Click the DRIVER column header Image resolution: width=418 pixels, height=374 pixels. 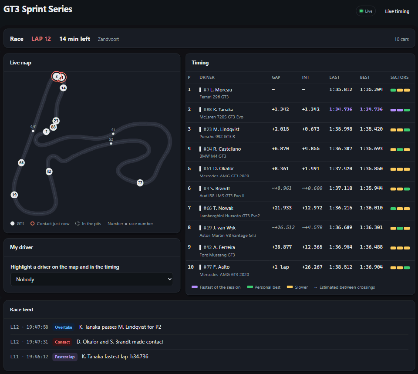tap(207, 77)
